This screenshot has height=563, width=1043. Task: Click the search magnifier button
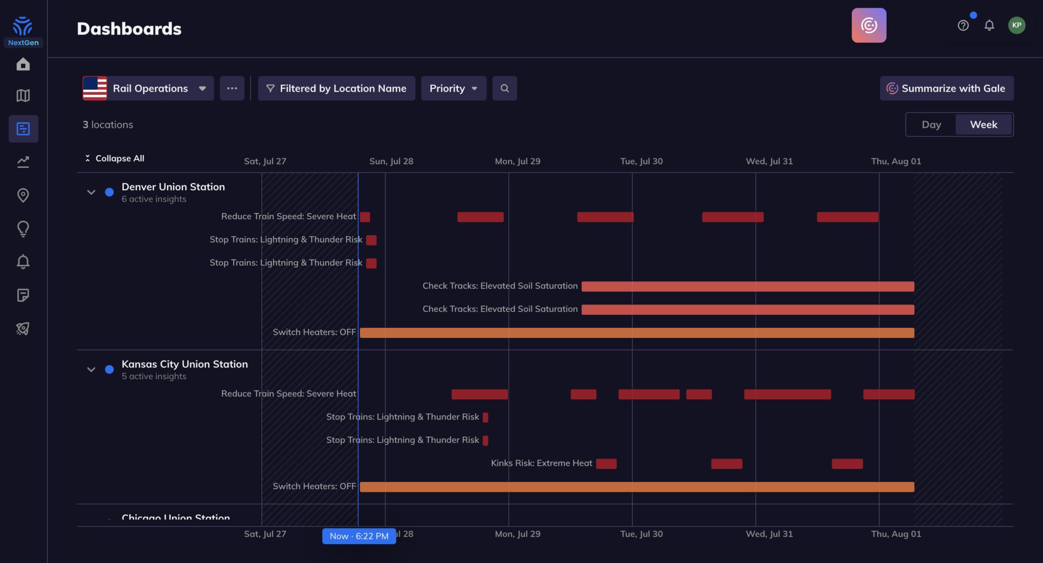[x=505, y=89]
